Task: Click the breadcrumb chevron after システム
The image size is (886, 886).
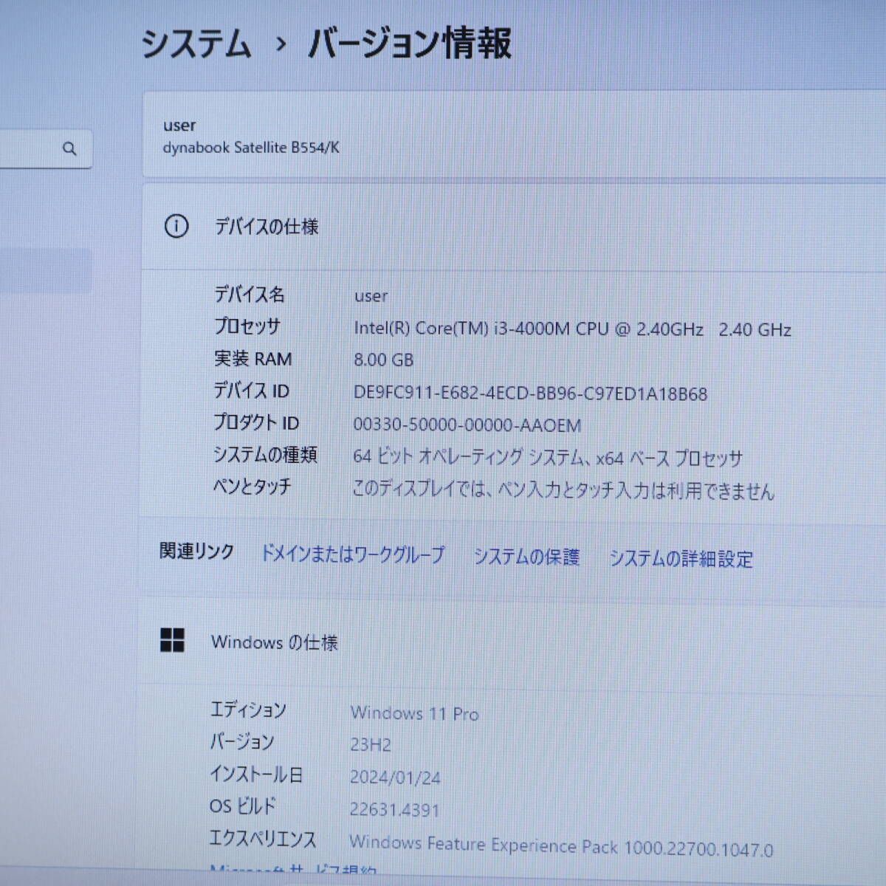Action: click(280, 45)
